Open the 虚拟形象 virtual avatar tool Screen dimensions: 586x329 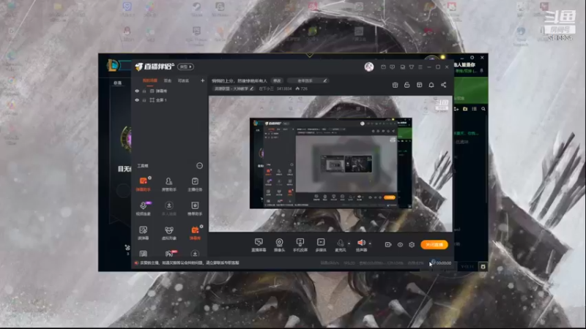[x=169, y=232]
